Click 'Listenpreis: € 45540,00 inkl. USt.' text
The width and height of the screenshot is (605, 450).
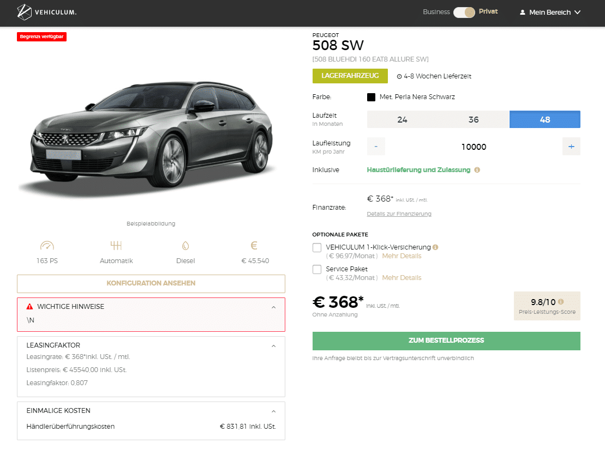coord(76,370)
